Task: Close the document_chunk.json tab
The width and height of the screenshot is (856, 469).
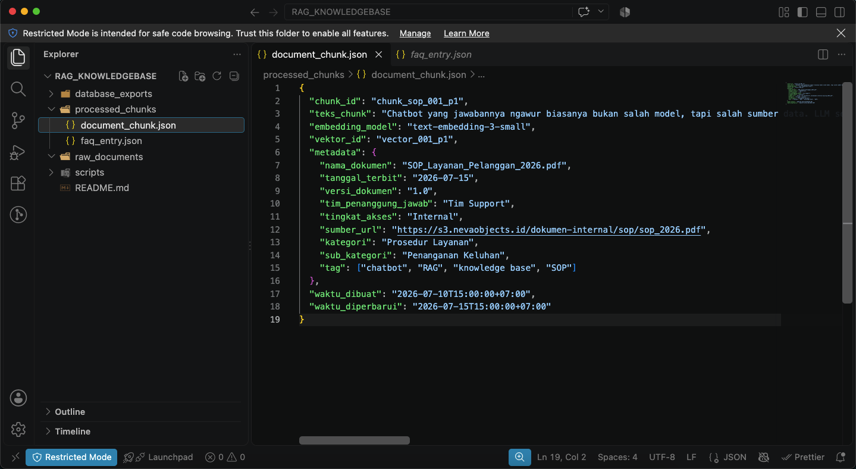Action: pos(378,54)
